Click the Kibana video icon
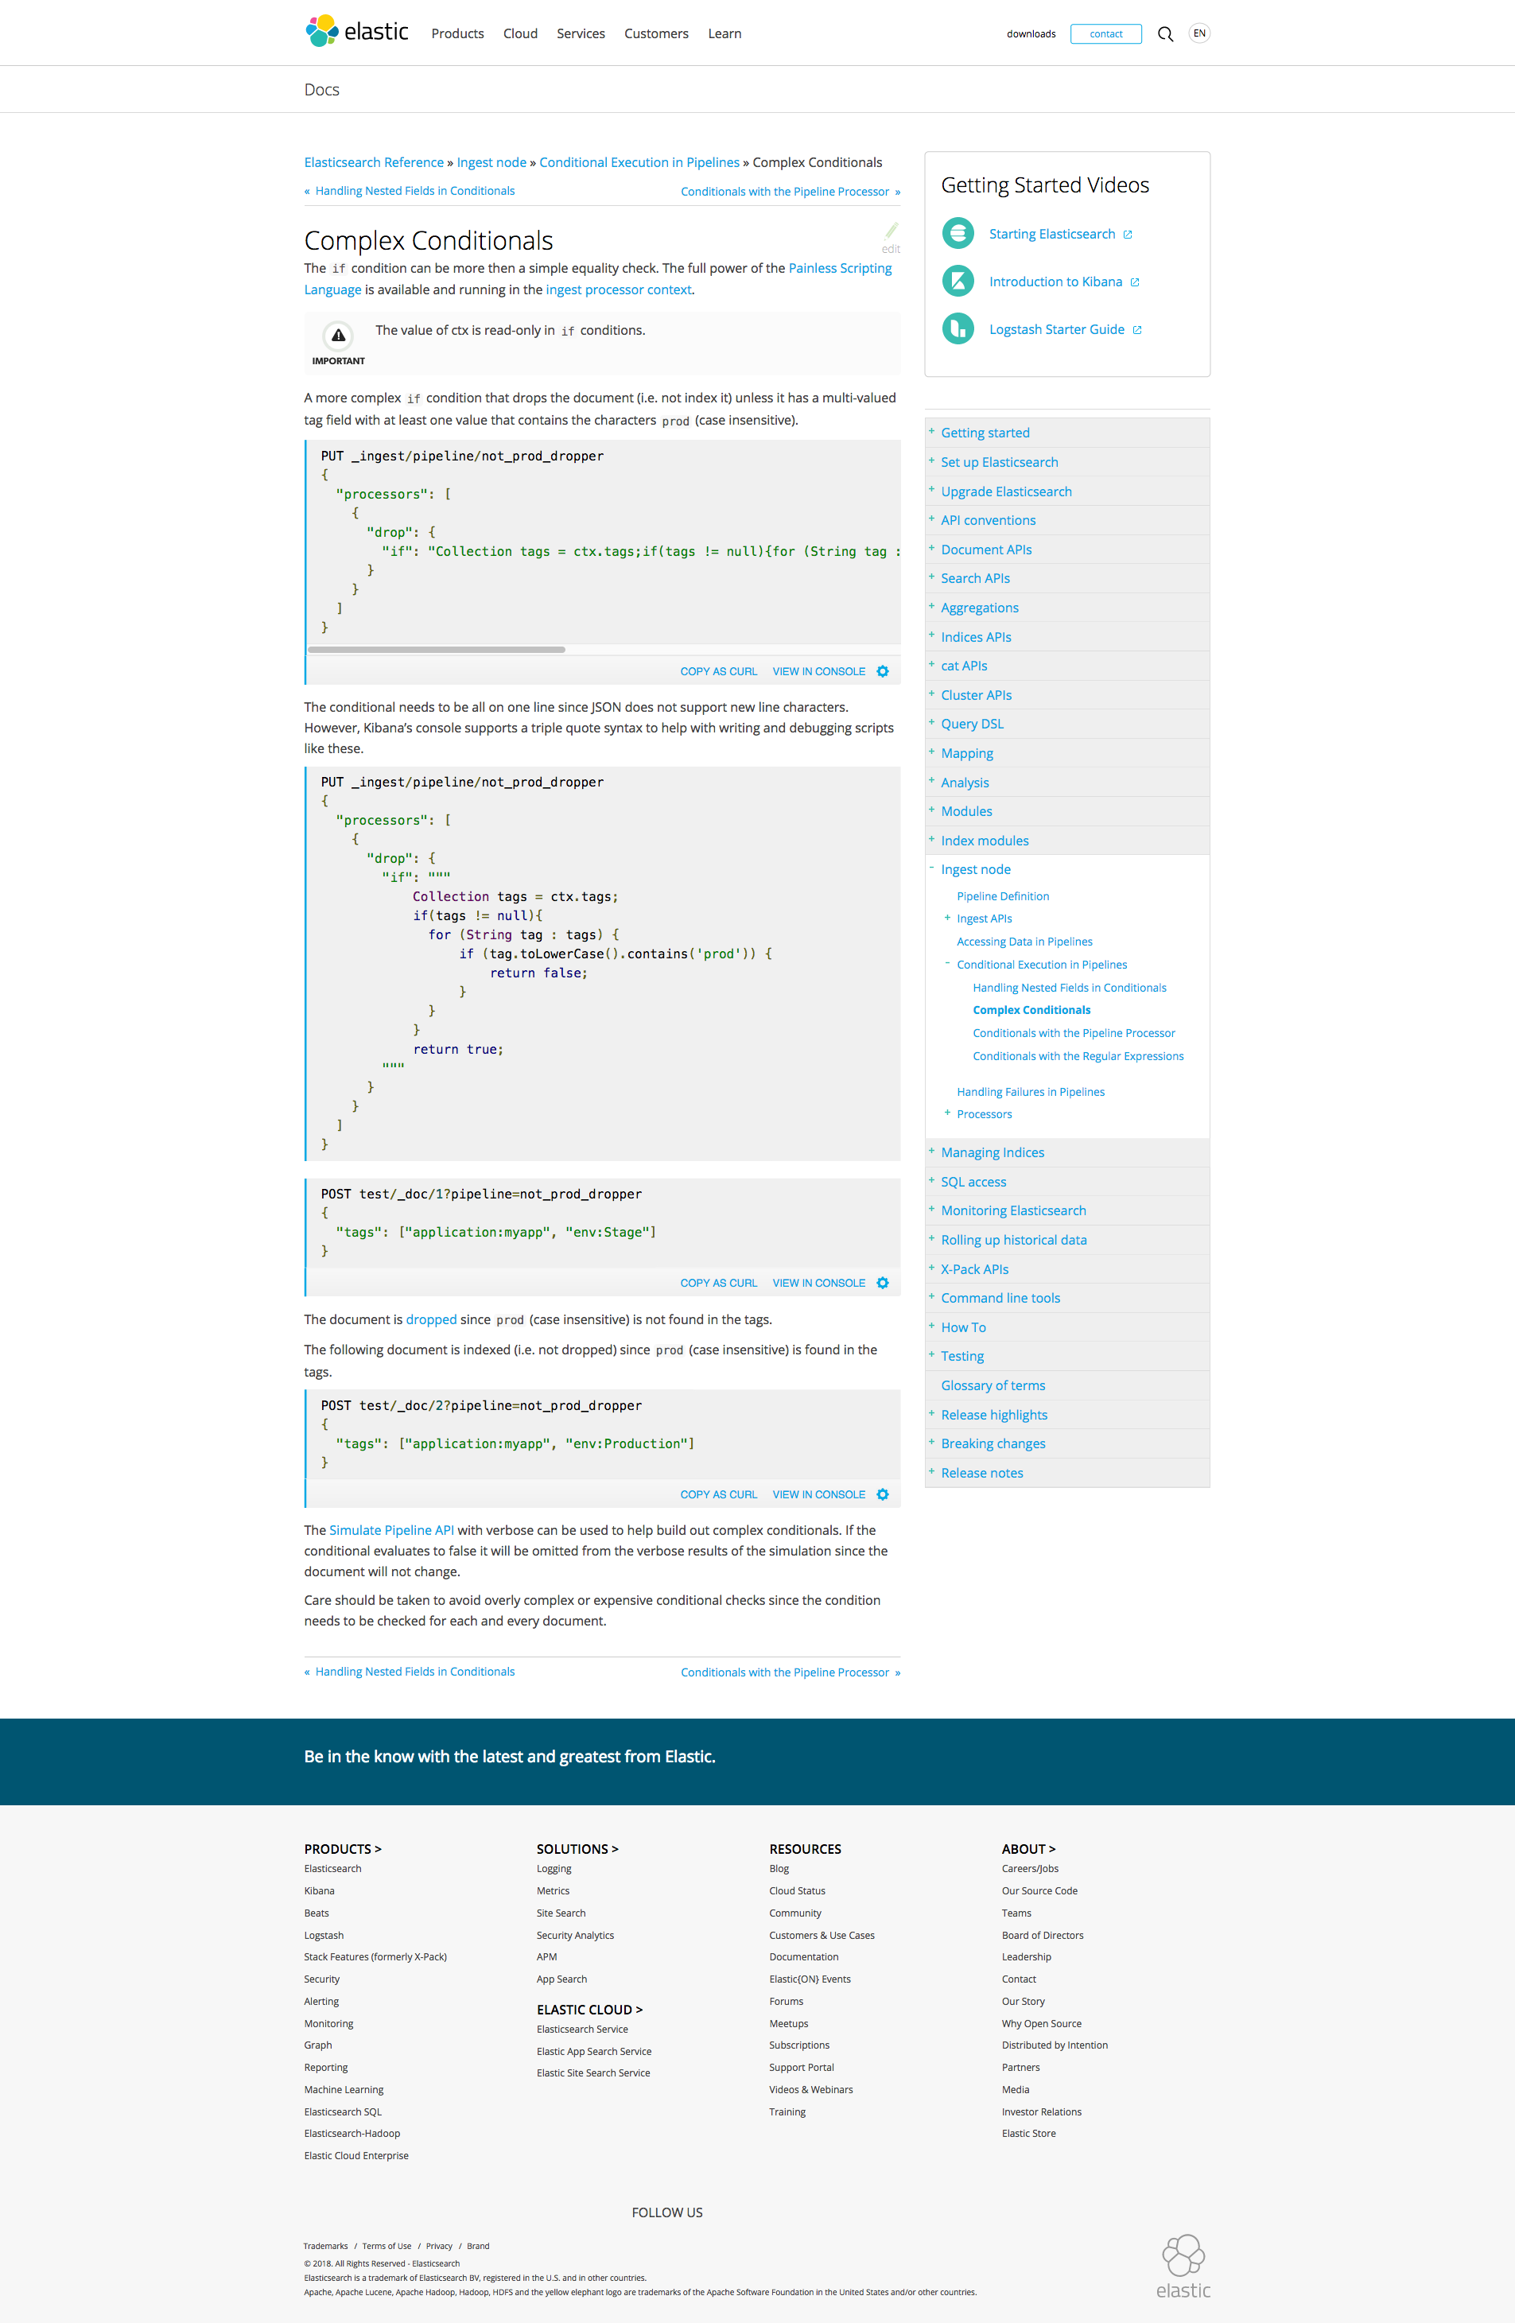This screenshot has width=1515, height=2323. point(958,281)
